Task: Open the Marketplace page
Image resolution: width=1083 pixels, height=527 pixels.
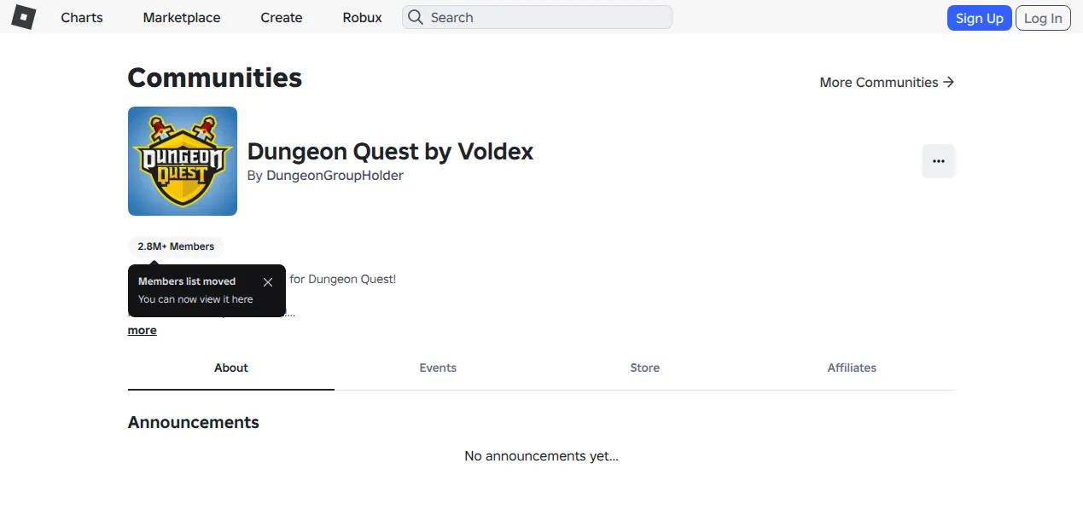Action: 182,17
